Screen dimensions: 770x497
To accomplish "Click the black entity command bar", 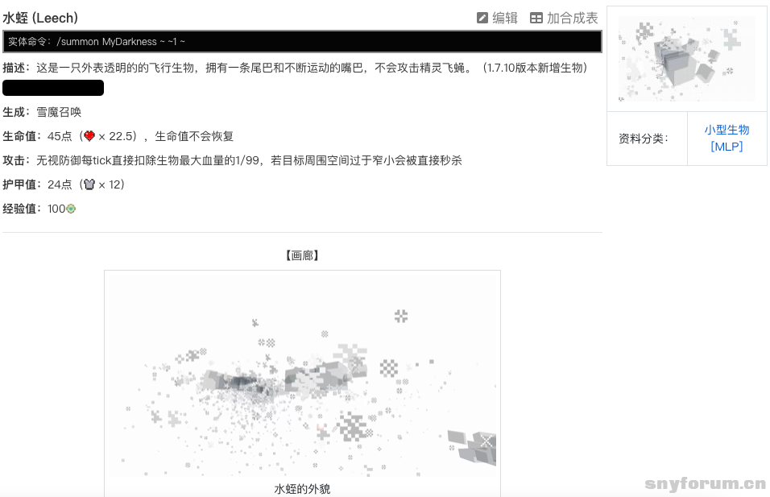I will (x=302, y=41).
